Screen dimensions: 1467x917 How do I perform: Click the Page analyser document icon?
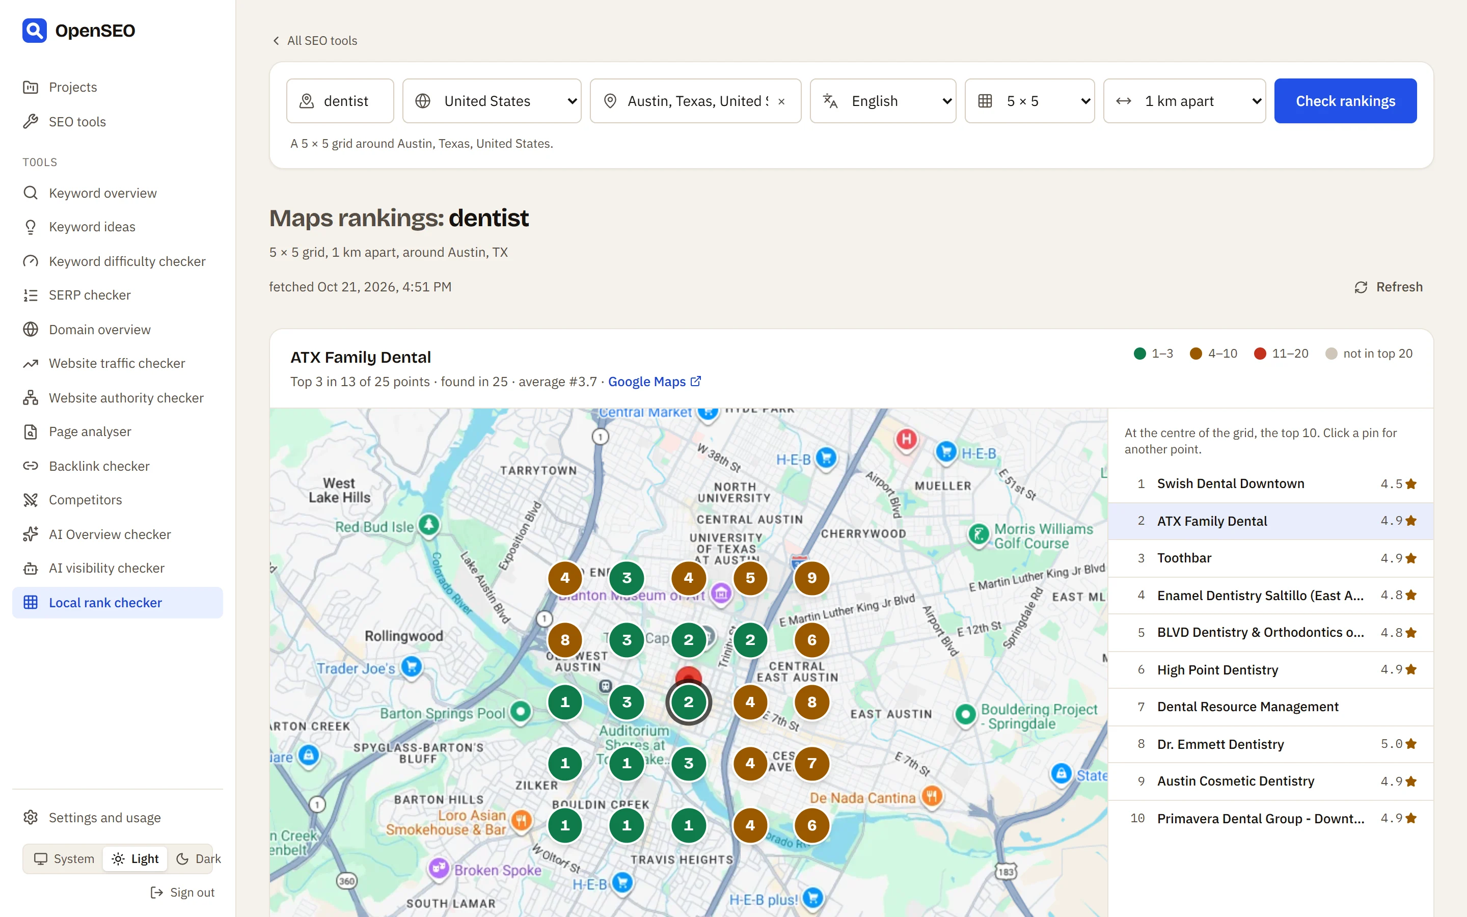pyautogui.click(x=31, y=432)
